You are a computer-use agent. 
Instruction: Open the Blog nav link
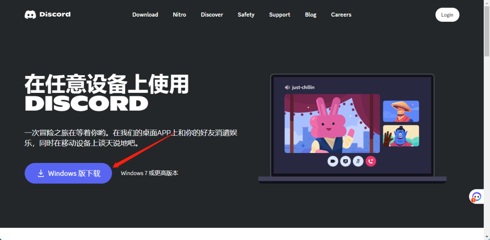[311, 15]
